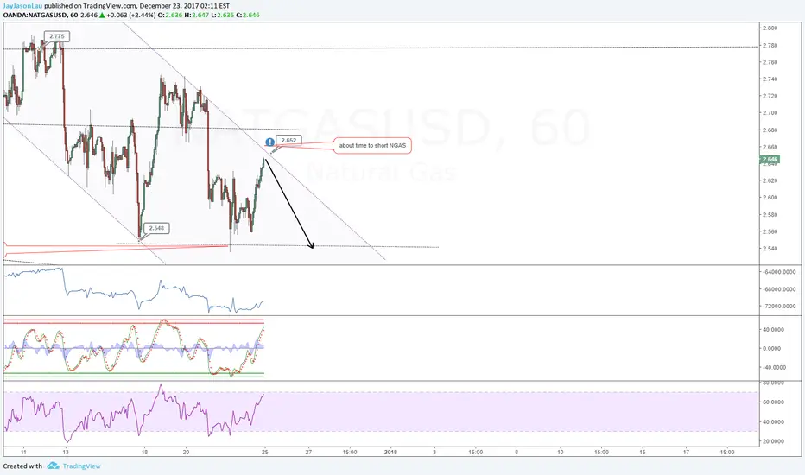The height and width of the screenshot is (475, 805).
Task: Click the TradingView cloud logo icon
Action: click(x=53, y=465)
